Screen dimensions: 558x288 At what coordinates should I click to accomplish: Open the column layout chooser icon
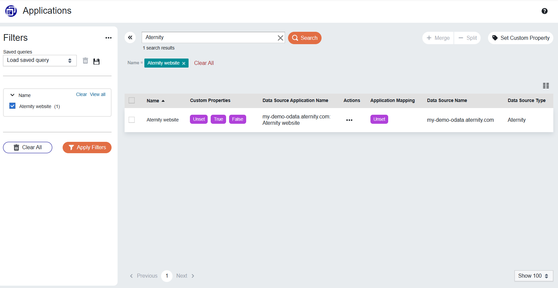click(x=546, y=86)
